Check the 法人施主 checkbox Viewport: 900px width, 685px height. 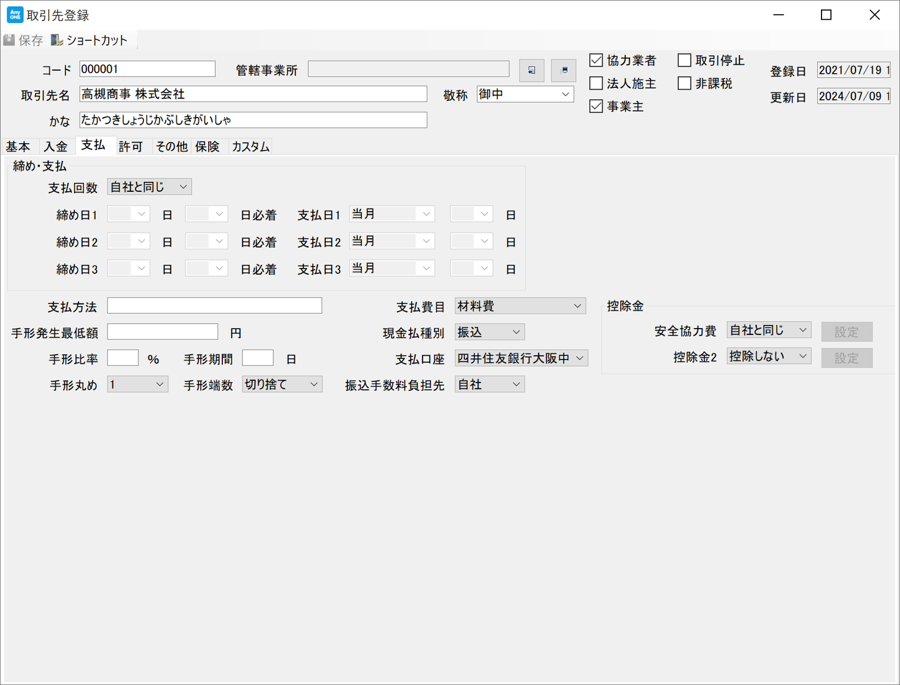point(596,84)
